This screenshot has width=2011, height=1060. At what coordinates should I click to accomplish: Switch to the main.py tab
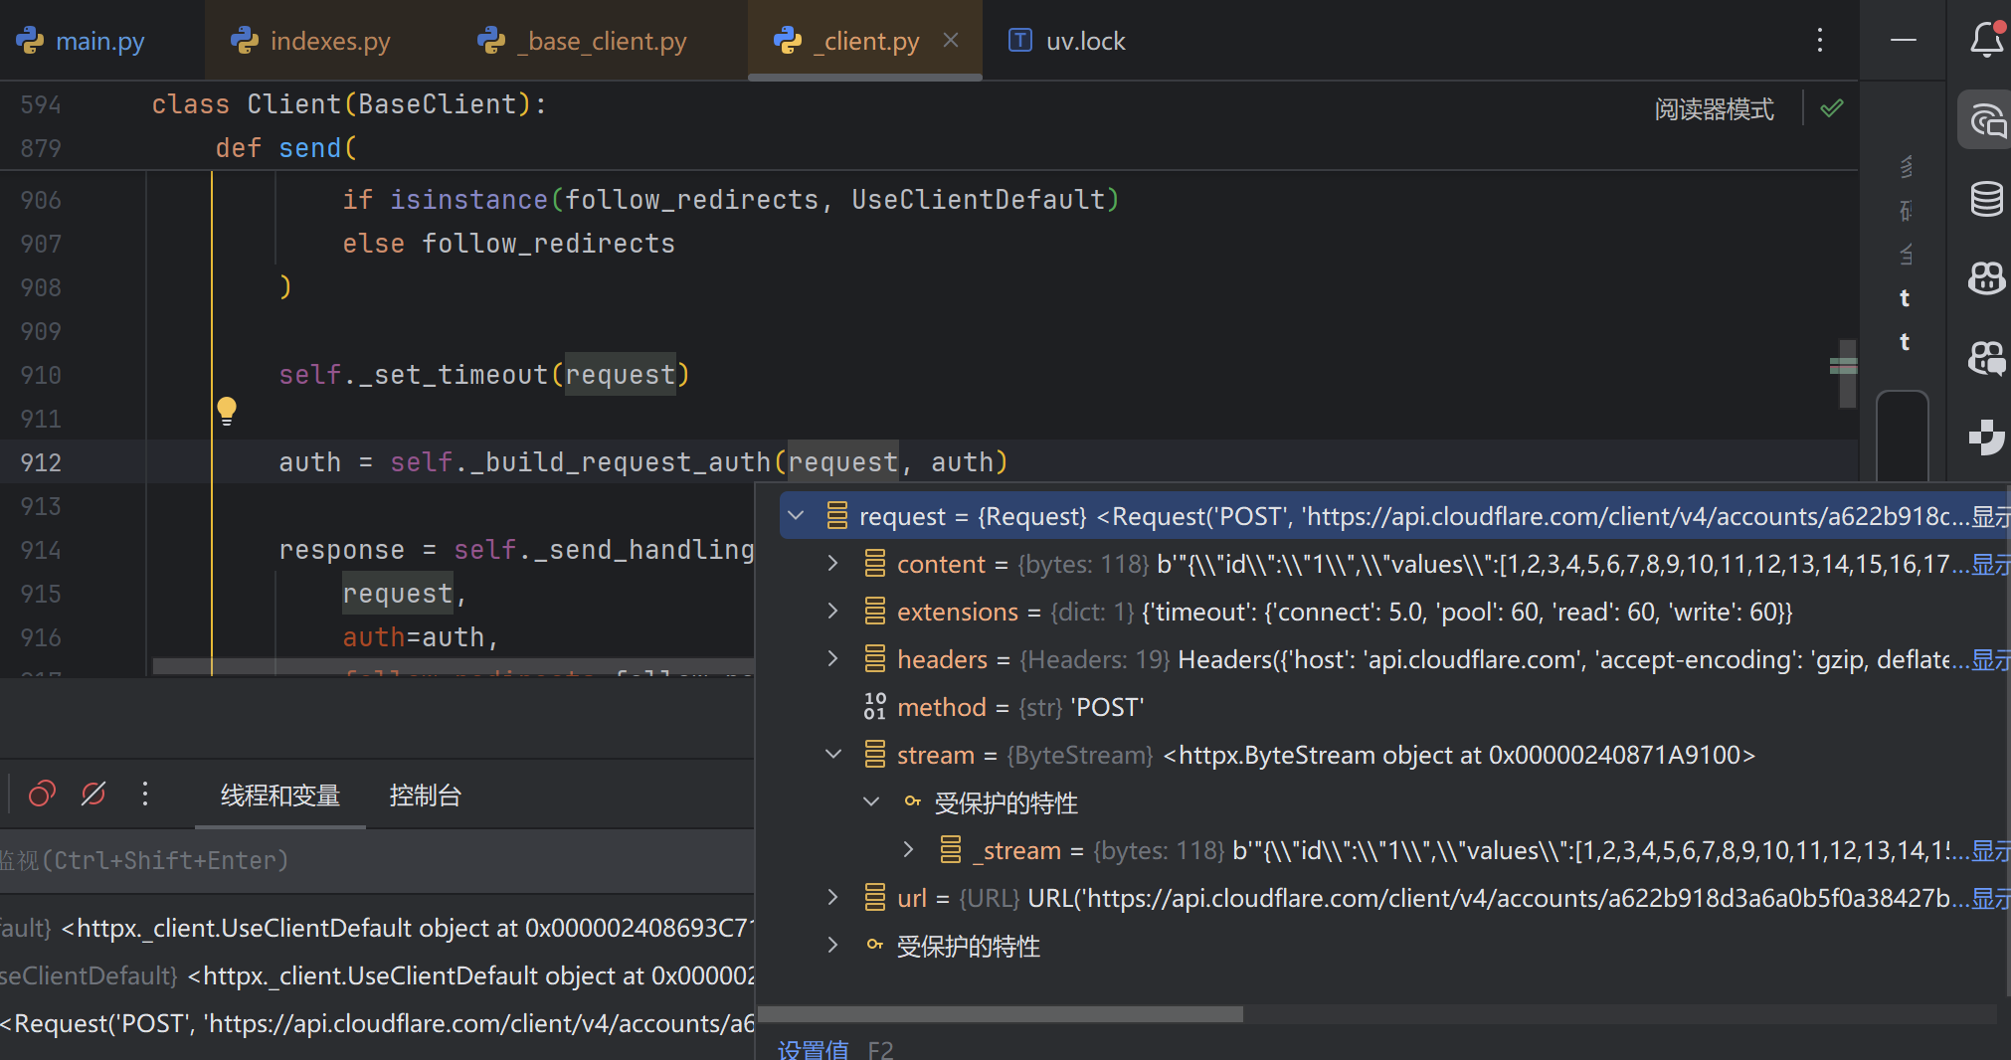coord(99,41)
